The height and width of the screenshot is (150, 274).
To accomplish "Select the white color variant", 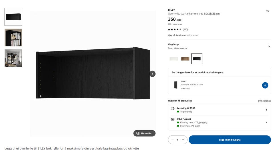I will pos(174,59).
